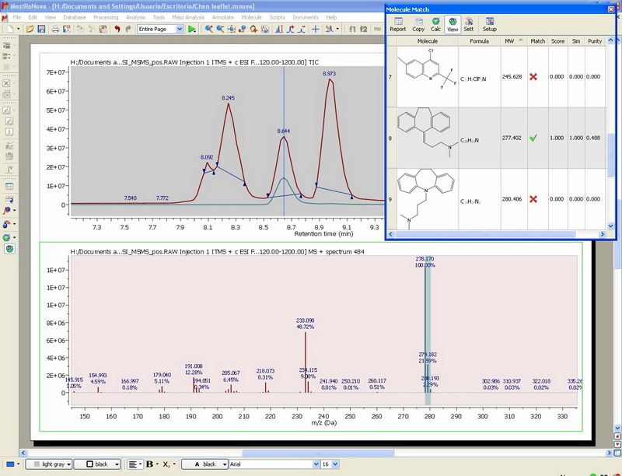Click the Sett settings icon

pos(469,24)
